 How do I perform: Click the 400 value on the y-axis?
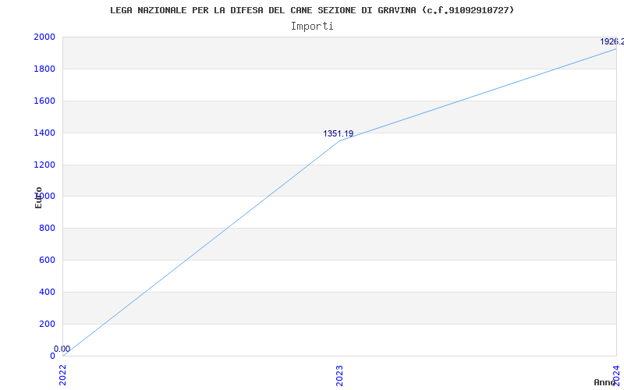click(x=47, y=292)
